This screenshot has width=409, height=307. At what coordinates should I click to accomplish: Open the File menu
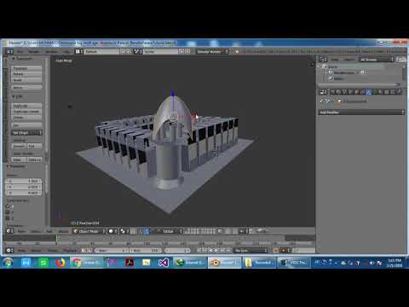20,51
